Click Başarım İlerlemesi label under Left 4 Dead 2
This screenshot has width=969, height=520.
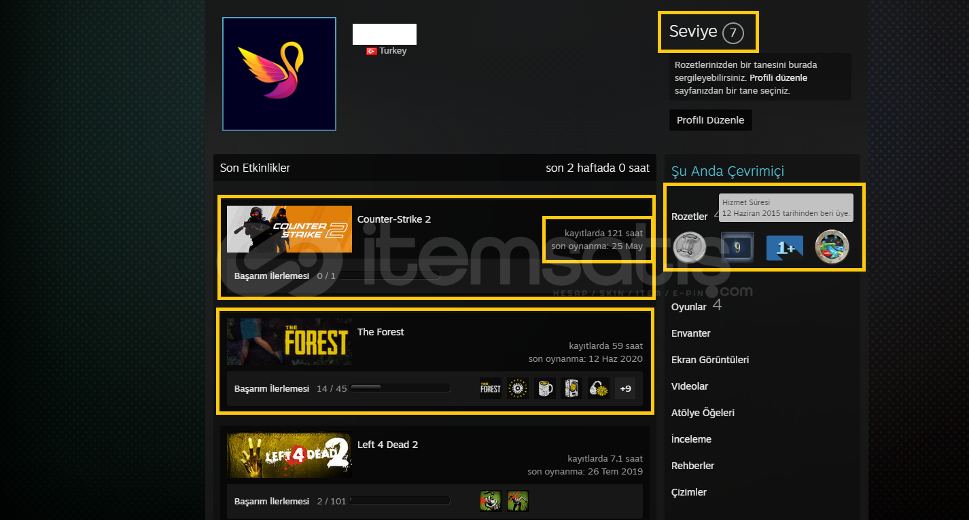pyautogui.click(x=272, y=502)
